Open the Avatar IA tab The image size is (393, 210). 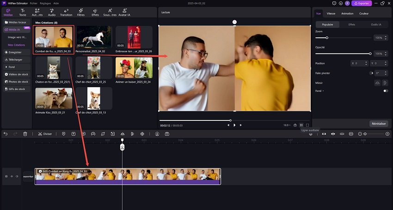124,12
